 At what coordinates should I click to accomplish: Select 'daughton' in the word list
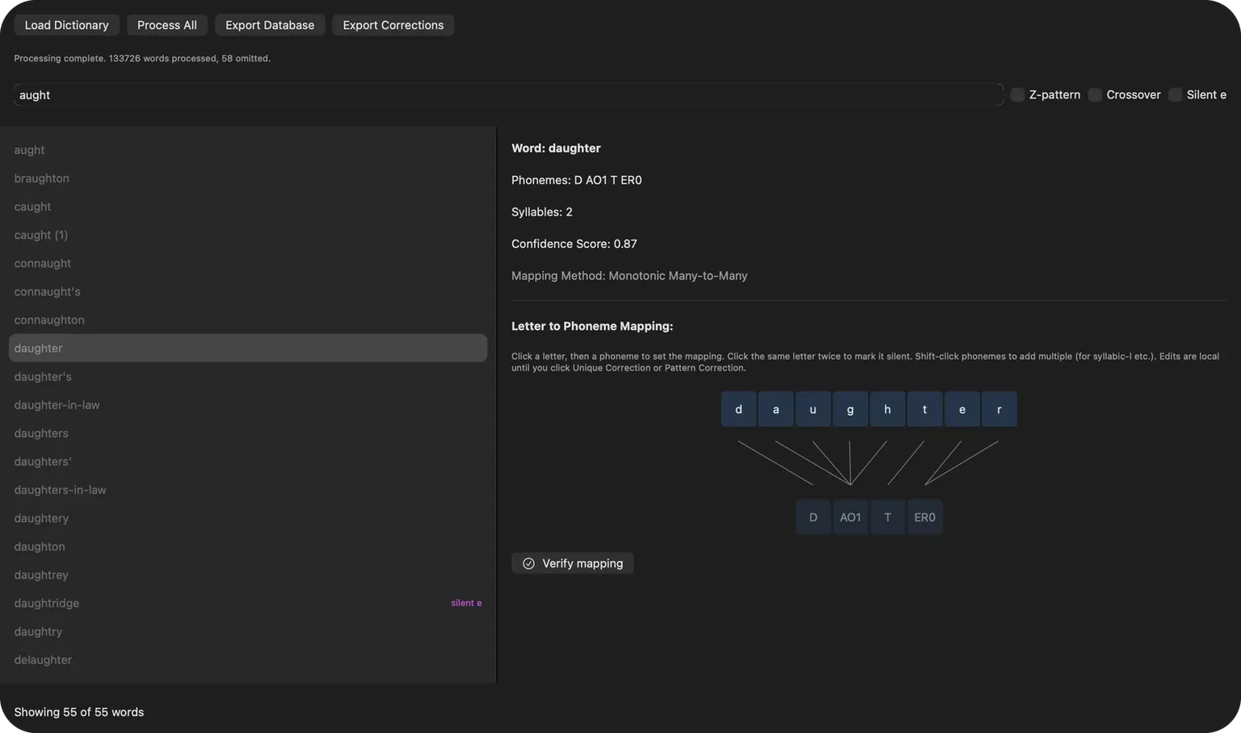[248, 547]
